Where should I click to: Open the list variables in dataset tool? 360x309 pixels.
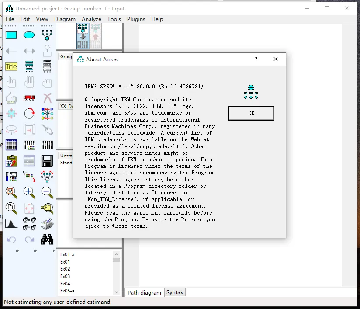coord(47,66)
